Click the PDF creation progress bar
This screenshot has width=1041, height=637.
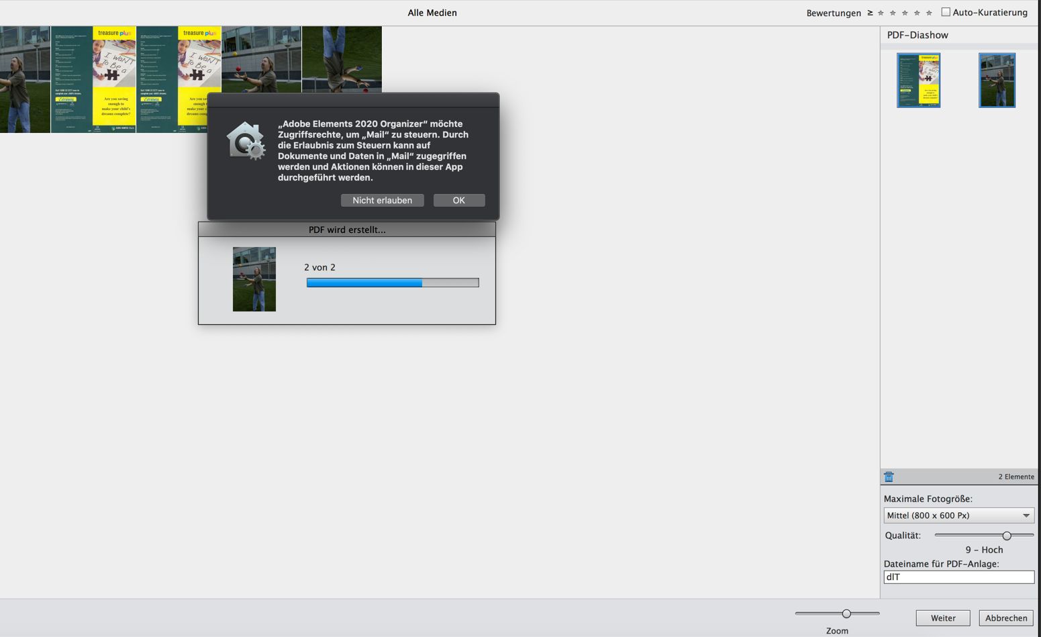[x=393, y=283]
